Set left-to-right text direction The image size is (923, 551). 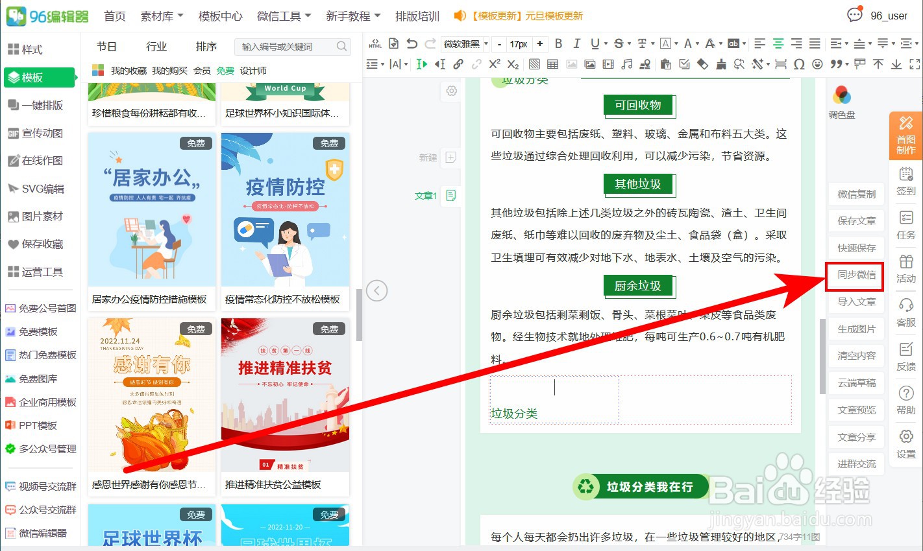(x=422, y=64)
